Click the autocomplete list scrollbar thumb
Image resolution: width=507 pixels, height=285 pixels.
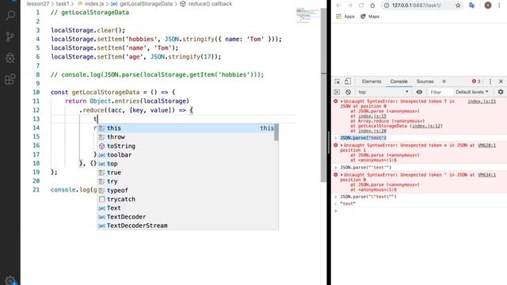click(x=276, y=132)
